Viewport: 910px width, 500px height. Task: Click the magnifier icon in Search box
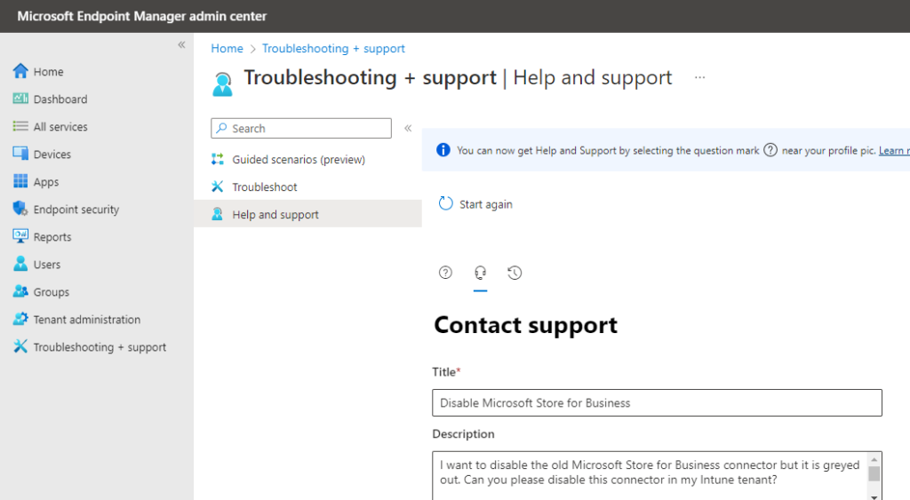pos(221,128)
